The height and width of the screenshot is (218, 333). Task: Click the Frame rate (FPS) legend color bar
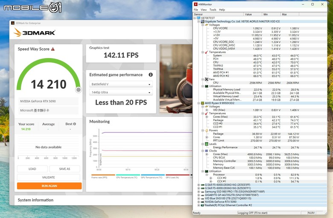(x=103, y=175)
